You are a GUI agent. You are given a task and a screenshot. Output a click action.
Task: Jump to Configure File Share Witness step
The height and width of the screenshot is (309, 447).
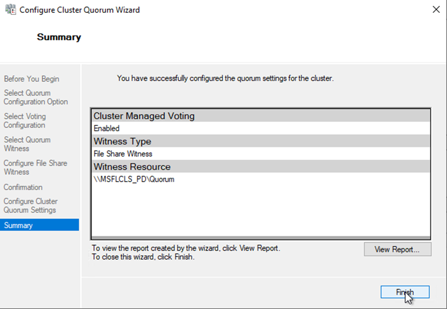click(35, 168)
